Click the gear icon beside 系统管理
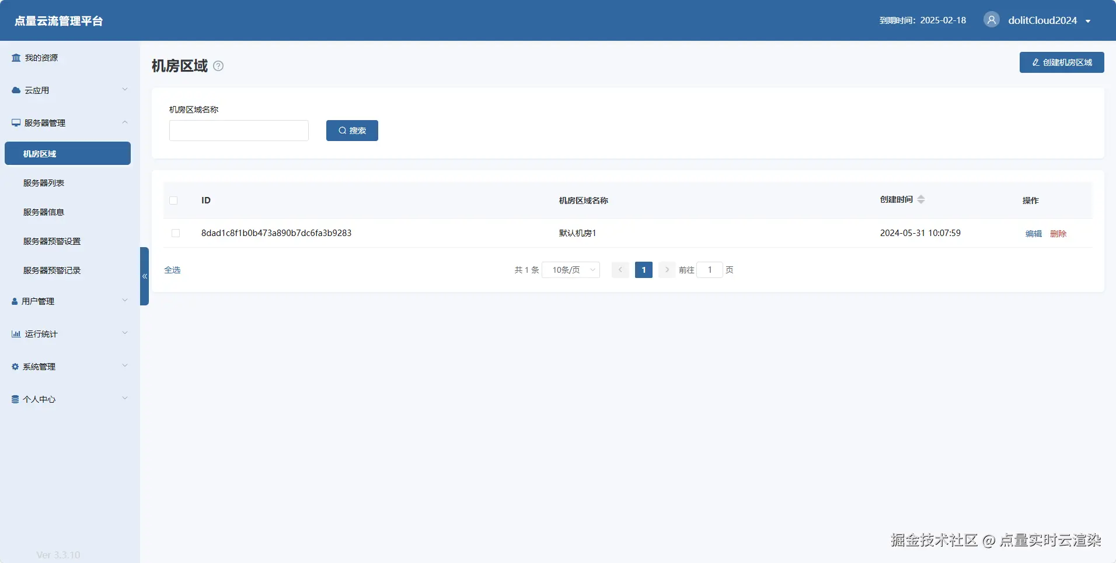Viewport: 1116px width, 563px height. click(x=15, y=367)
